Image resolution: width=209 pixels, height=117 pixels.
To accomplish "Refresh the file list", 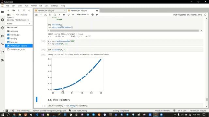I will click(24, 10).
